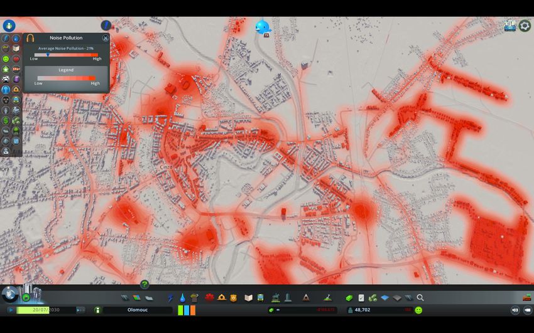Click the globe milestone progress circle
534x333 pixels.
[x=9, y=293]
